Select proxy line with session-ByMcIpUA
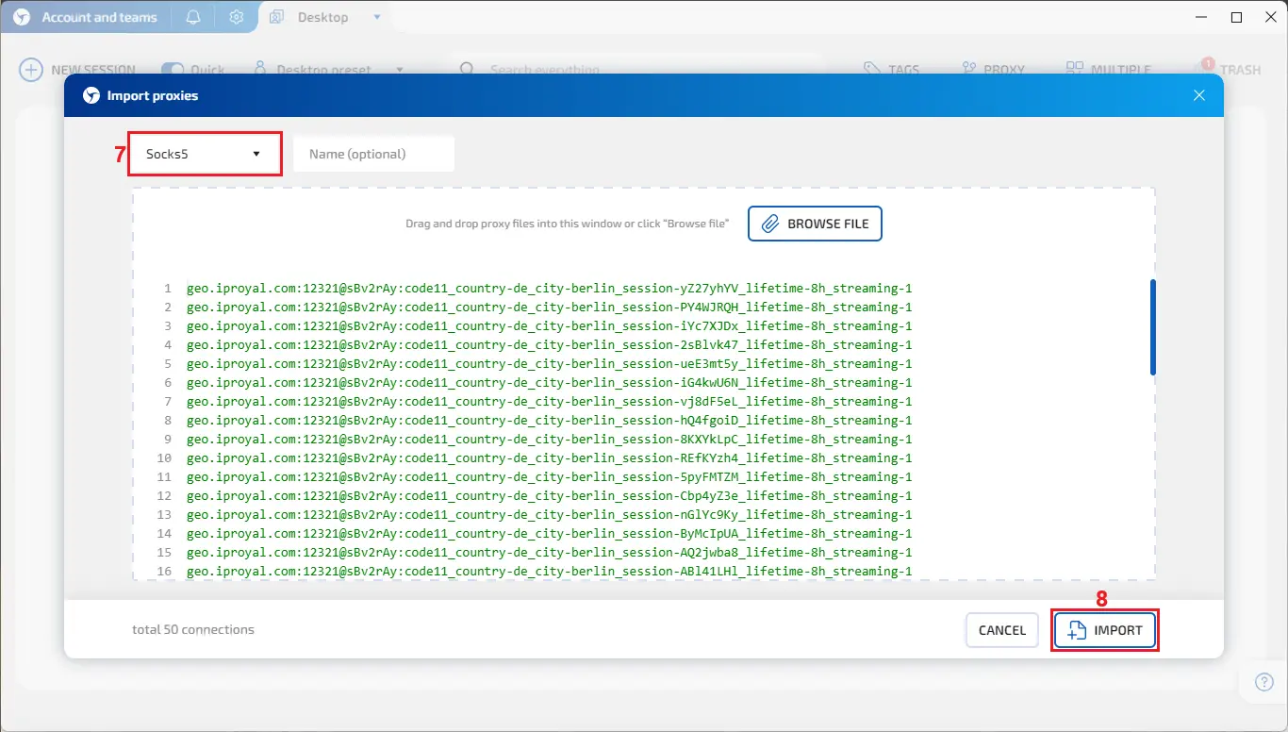The image size is (1288, 732). 550,534
